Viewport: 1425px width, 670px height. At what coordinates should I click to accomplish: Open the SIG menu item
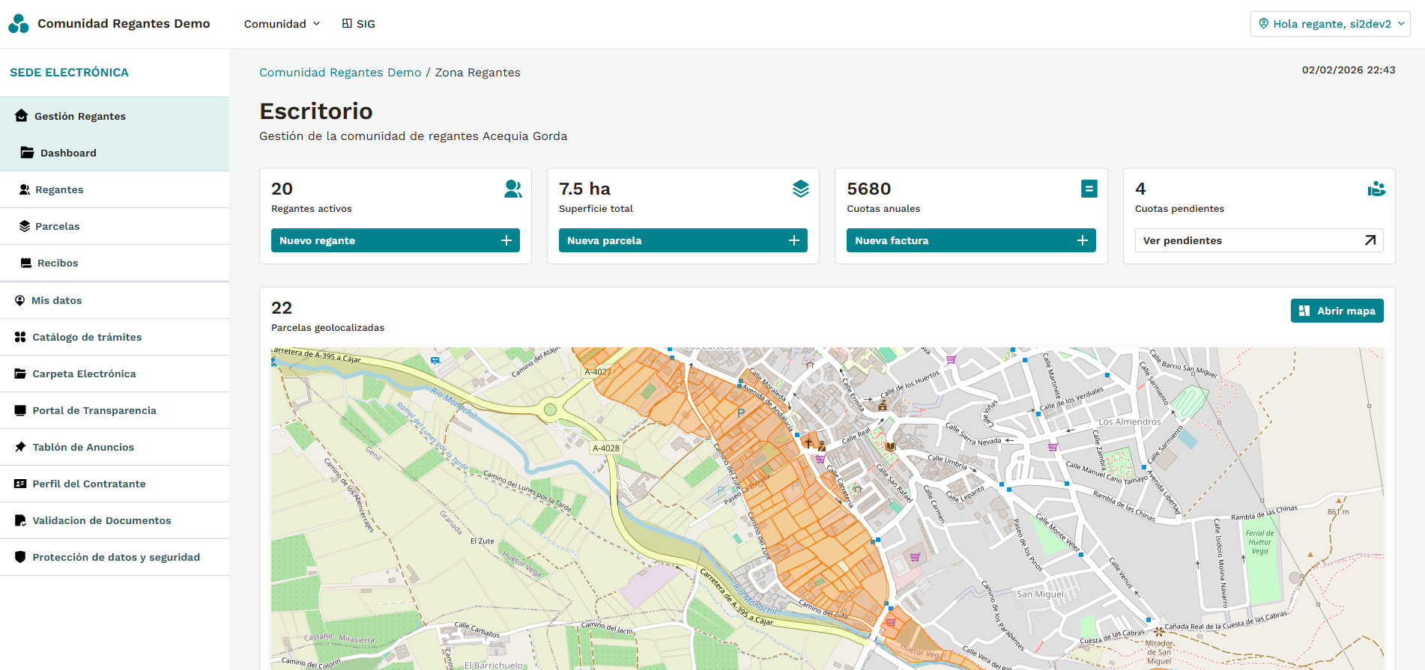pos(359,24)
